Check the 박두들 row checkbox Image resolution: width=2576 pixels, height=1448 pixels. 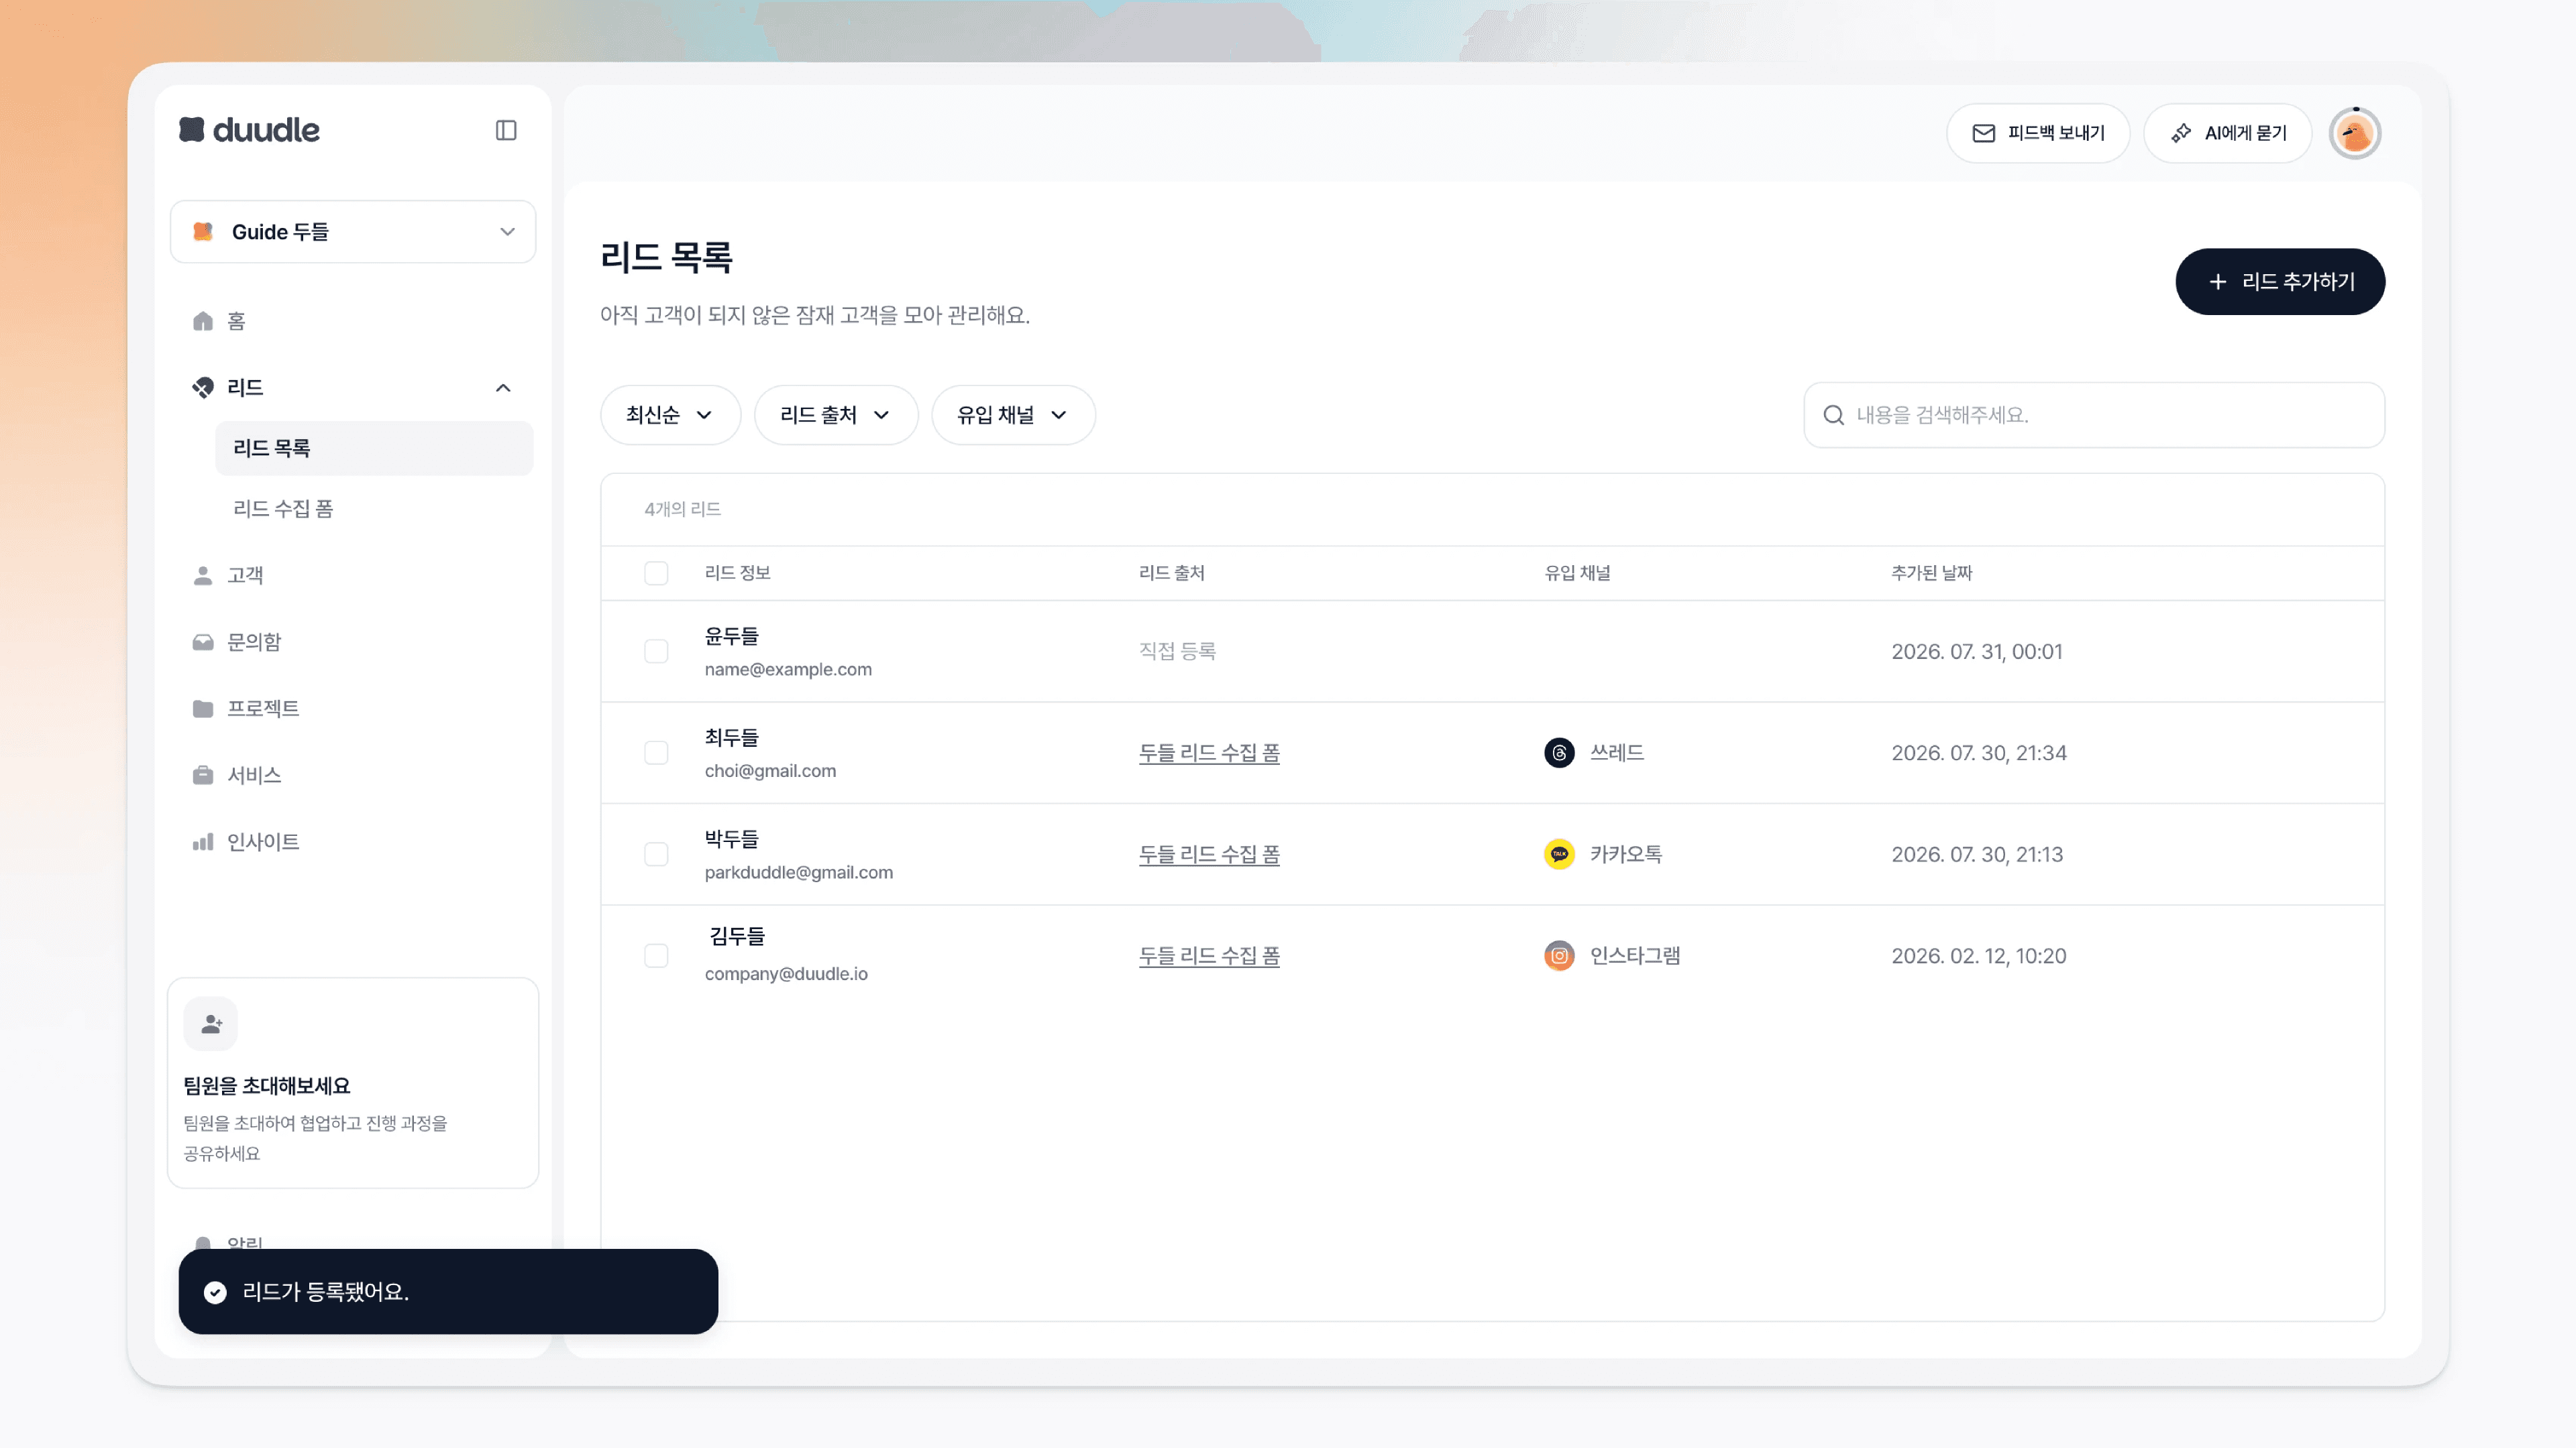click(x=656, y=855)
